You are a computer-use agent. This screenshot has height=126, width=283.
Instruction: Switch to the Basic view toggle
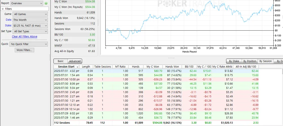tap(61, 61)
